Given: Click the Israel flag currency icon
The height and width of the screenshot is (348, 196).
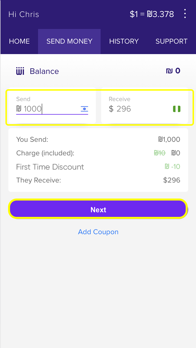Looking at the screenshot, I should click(84, 109).
